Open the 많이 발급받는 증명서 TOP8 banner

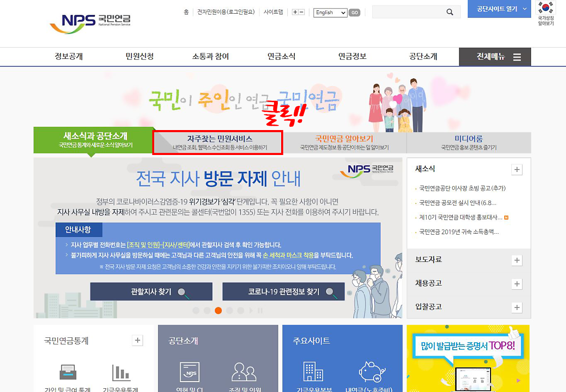pos(468,358)
